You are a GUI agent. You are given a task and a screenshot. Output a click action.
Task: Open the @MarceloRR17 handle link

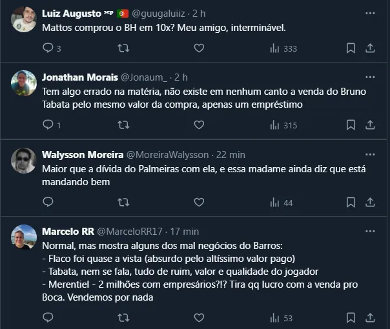click(x=129, y=231)
